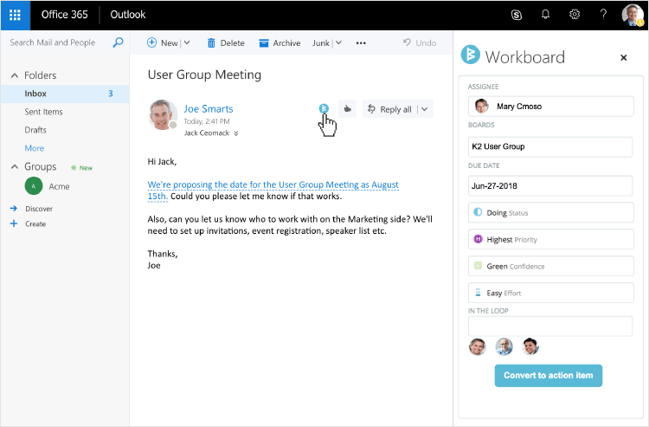
Task: Click the empty In the Loop field
Action: click(550, 327)
